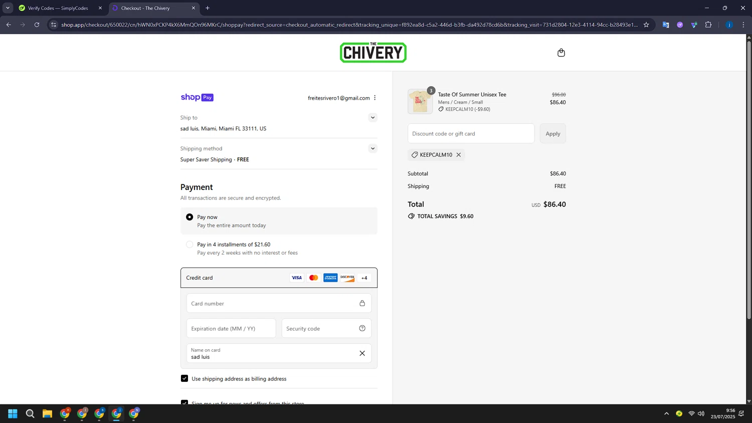Select Pay in 4 installments of $21.60
This screenshot has width=752, height=423.
[x=190, y=245]
